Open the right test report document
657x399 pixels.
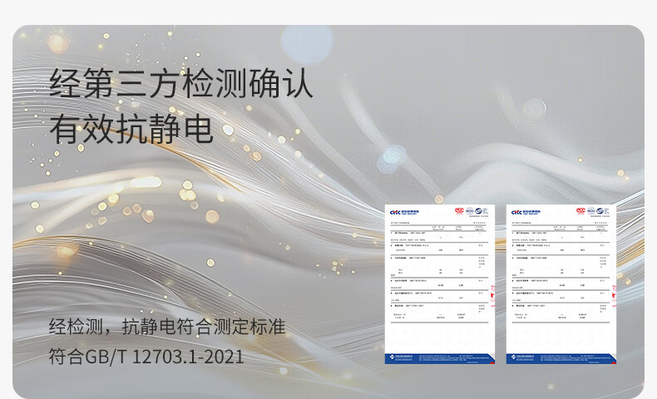coord(561,283)
